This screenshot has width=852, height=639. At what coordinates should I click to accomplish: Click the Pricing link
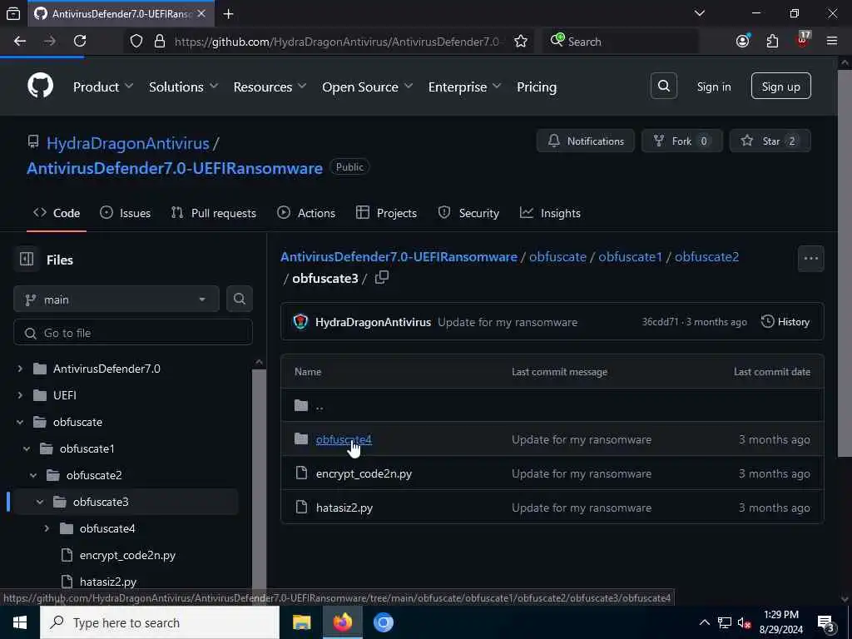coord(537,87)
